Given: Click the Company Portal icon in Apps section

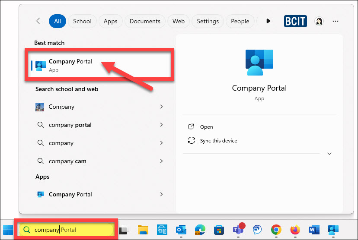Looking at the screenshot, I should tap(40, 194).
